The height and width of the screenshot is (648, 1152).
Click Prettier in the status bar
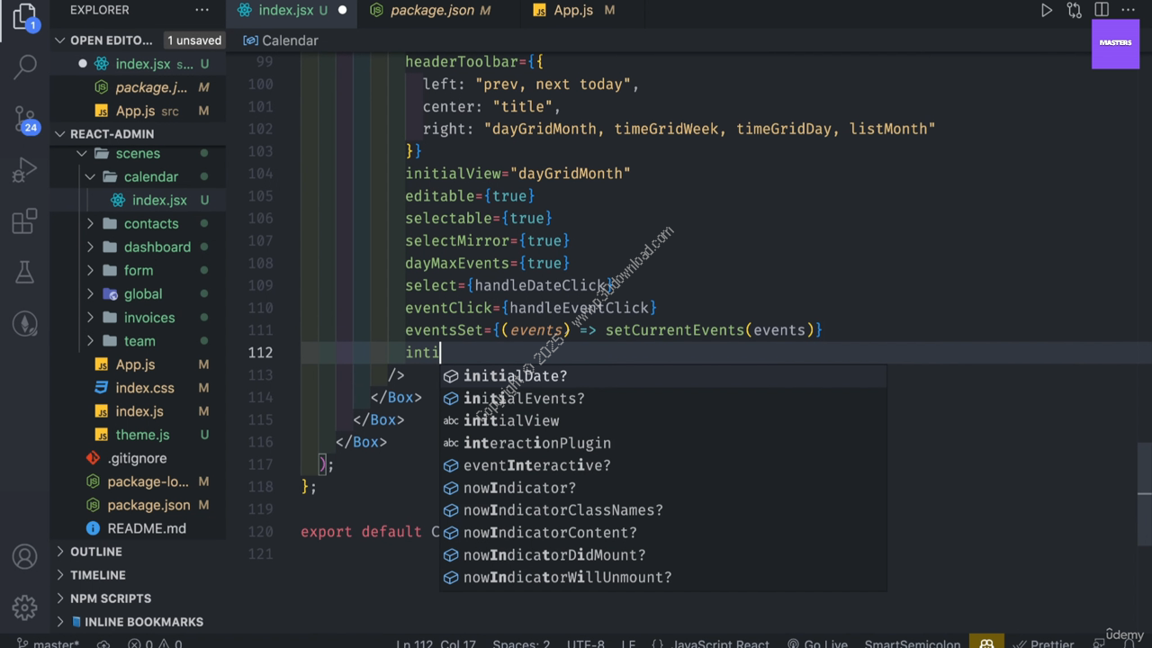point(1044,643)
